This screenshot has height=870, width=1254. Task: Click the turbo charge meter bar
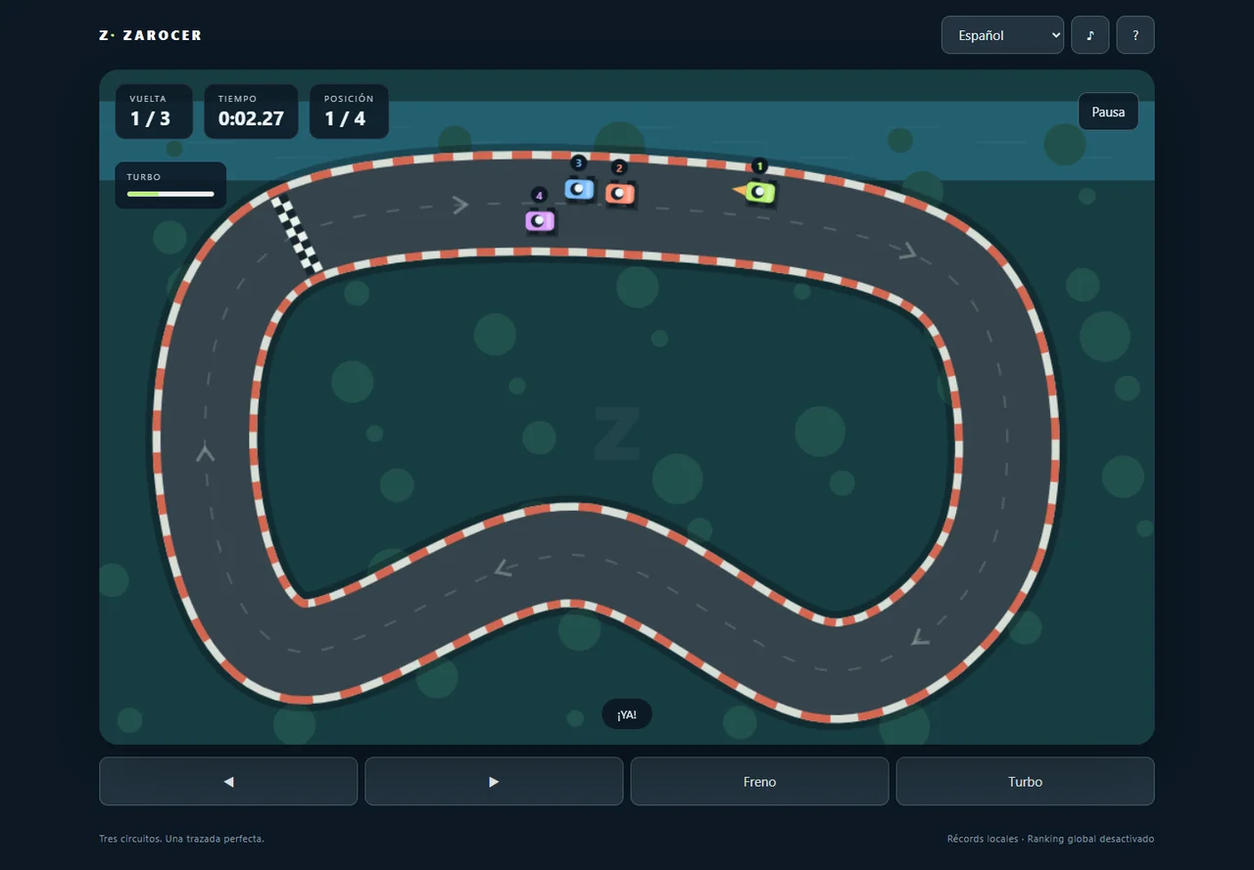(x=170, y=194)
